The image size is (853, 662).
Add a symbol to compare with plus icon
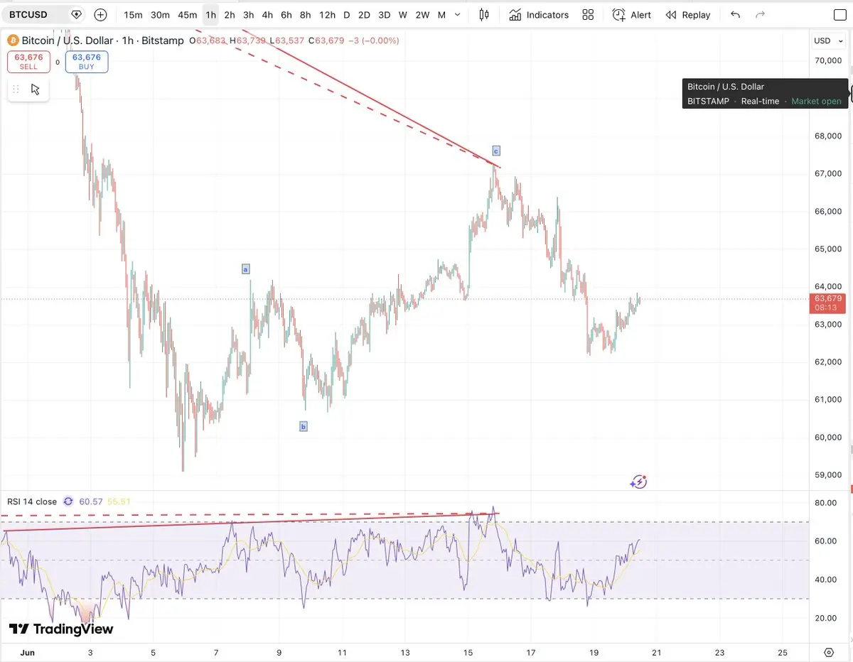(x=100, y=14)
